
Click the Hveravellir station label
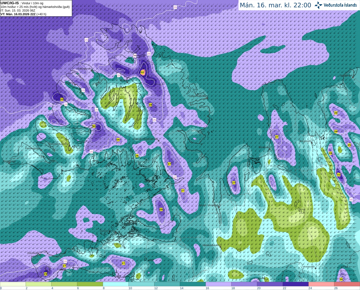point(309,266)
